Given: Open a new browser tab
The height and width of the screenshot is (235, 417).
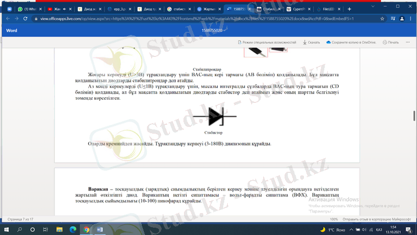Looking at the screenshot, I should pos(349,9).
